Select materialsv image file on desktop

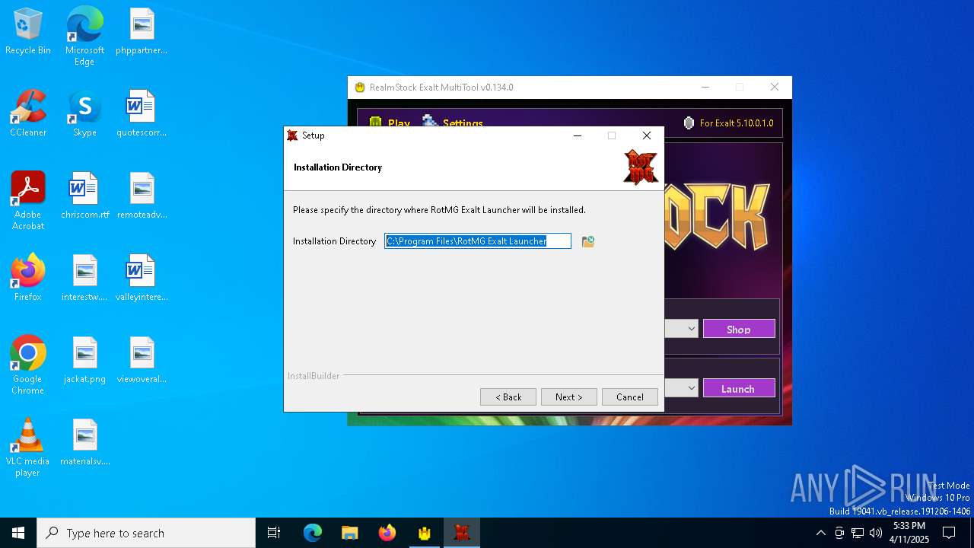pos(84,442)
